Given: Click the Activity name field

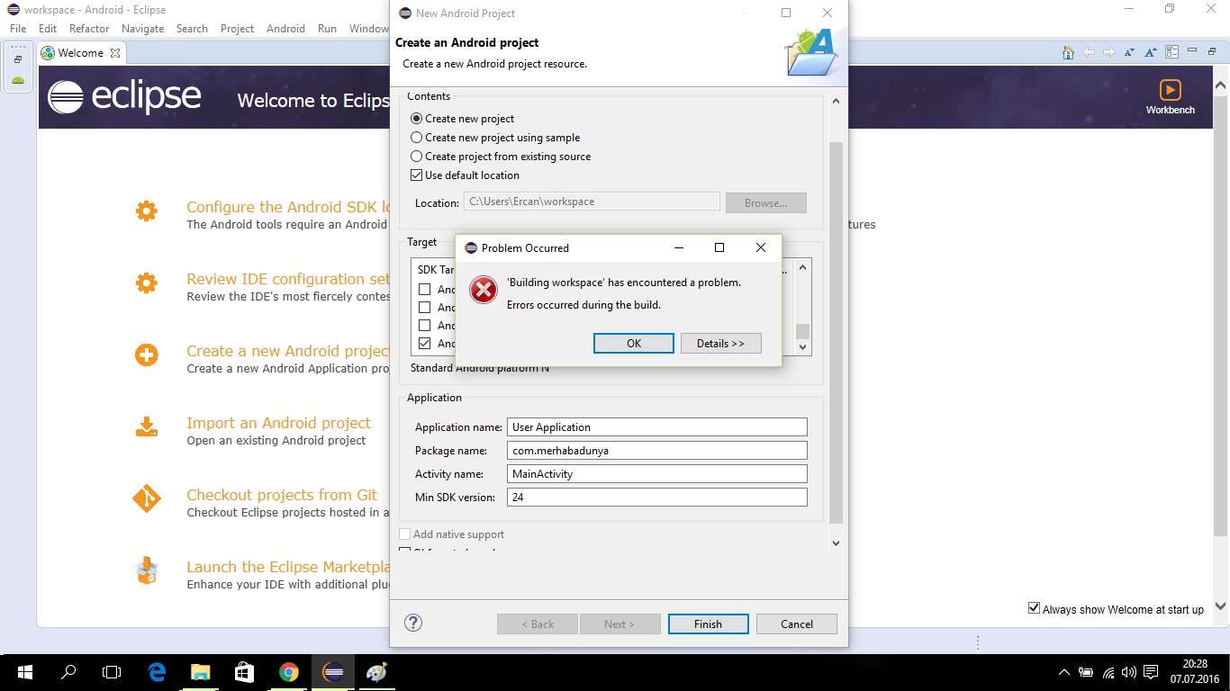Looking at the screenshot, I should point(657,474).
